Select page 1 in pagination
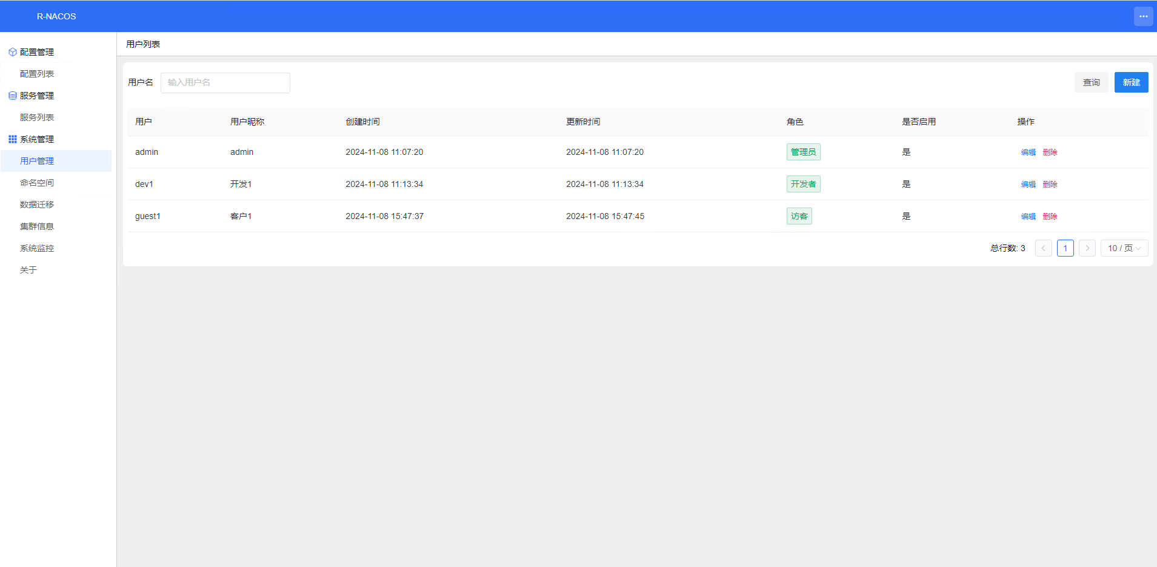This screenshot has width=1157, height=567. coord(1065,248)
